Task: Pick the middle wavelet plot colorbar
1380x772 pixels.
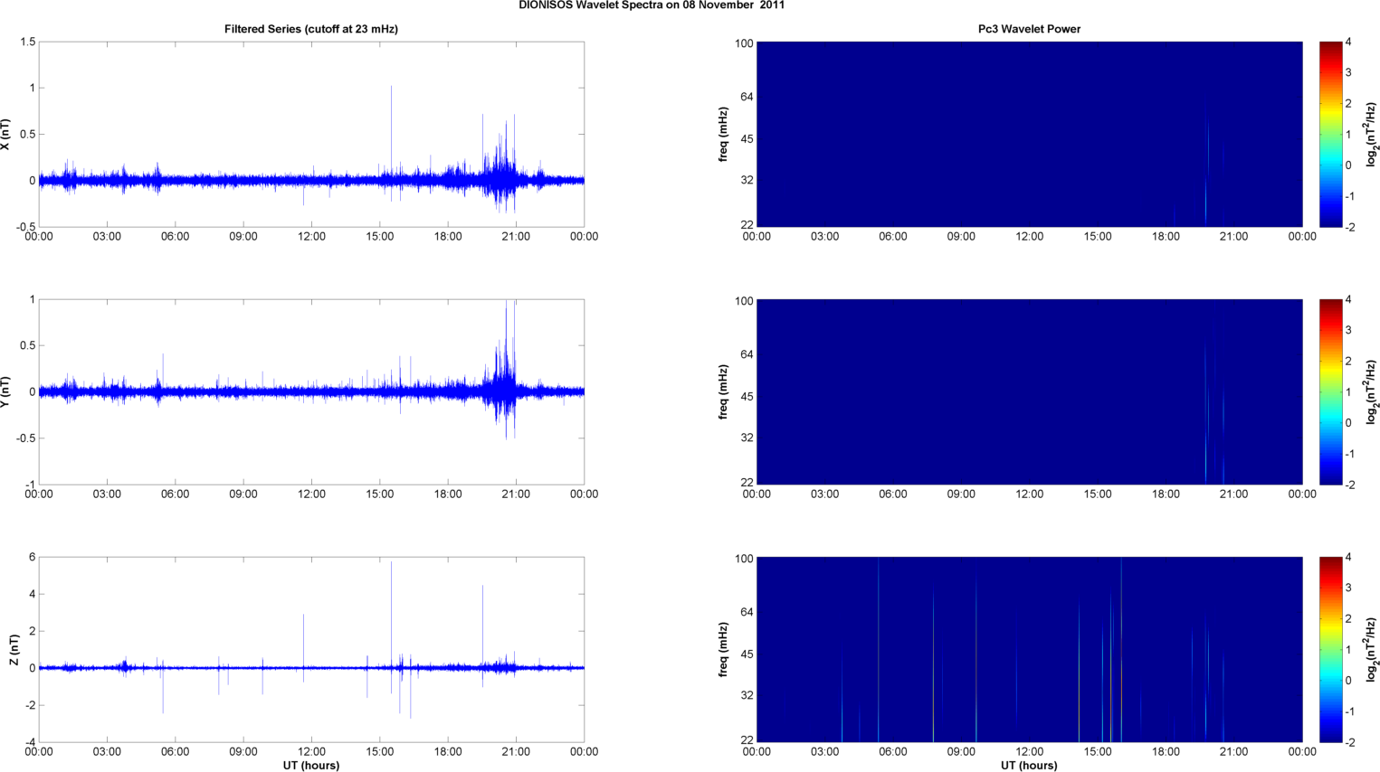Action: (x=1330, y=391)
